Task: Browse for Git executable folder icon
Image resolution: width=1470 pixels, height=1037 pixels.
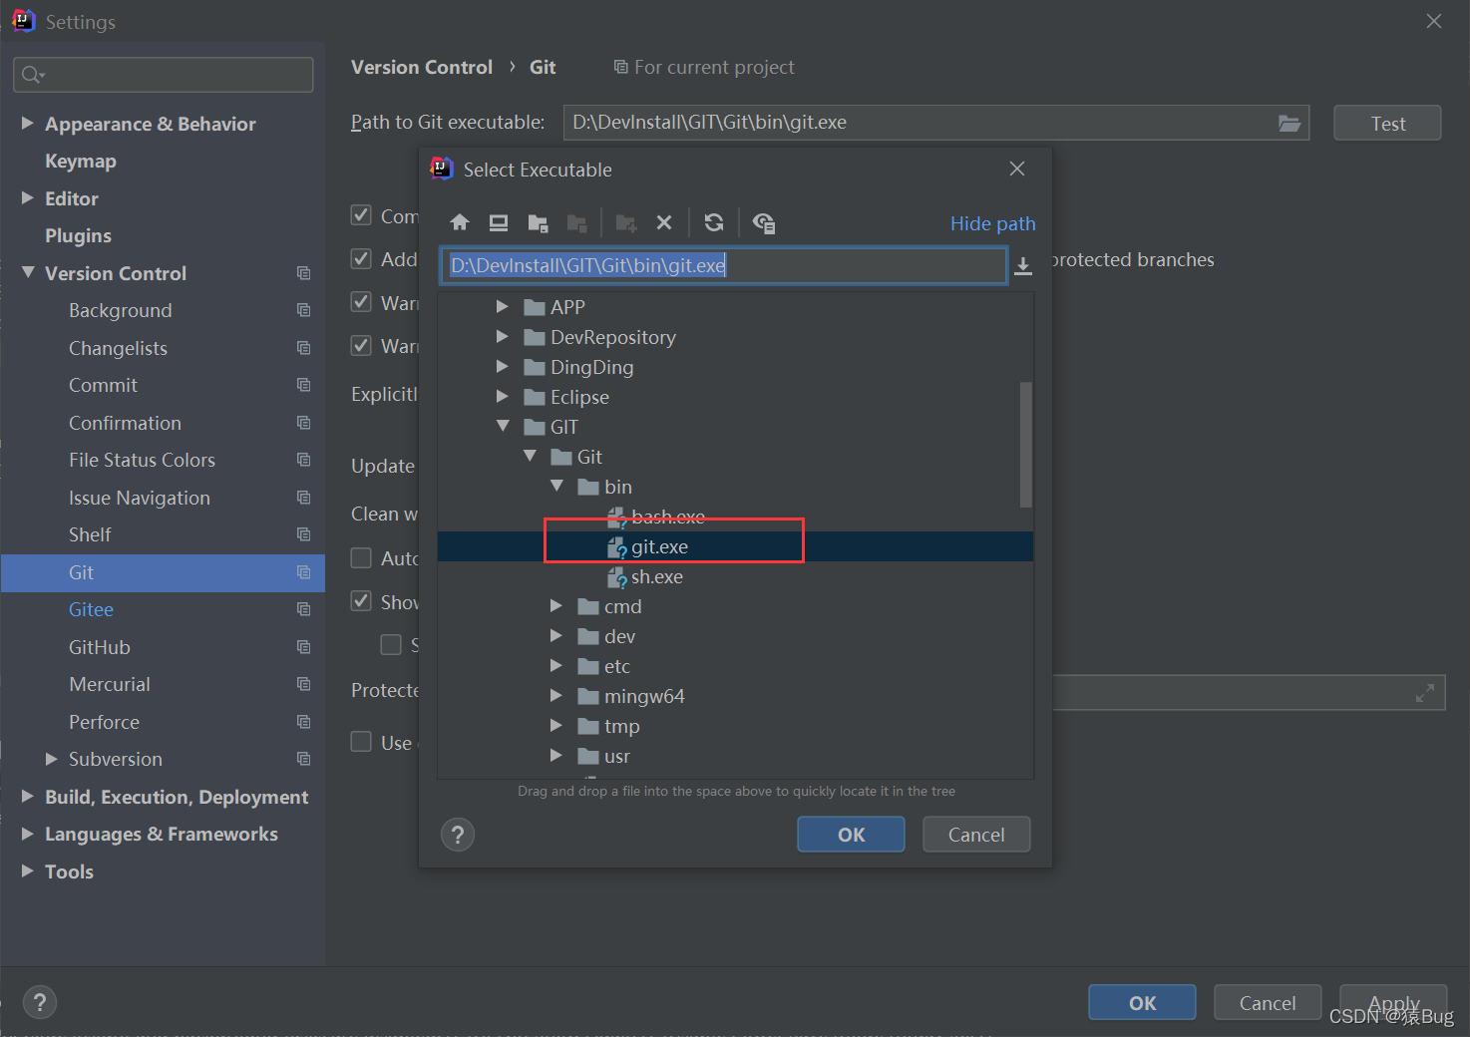Action: tap(1289, 123)
